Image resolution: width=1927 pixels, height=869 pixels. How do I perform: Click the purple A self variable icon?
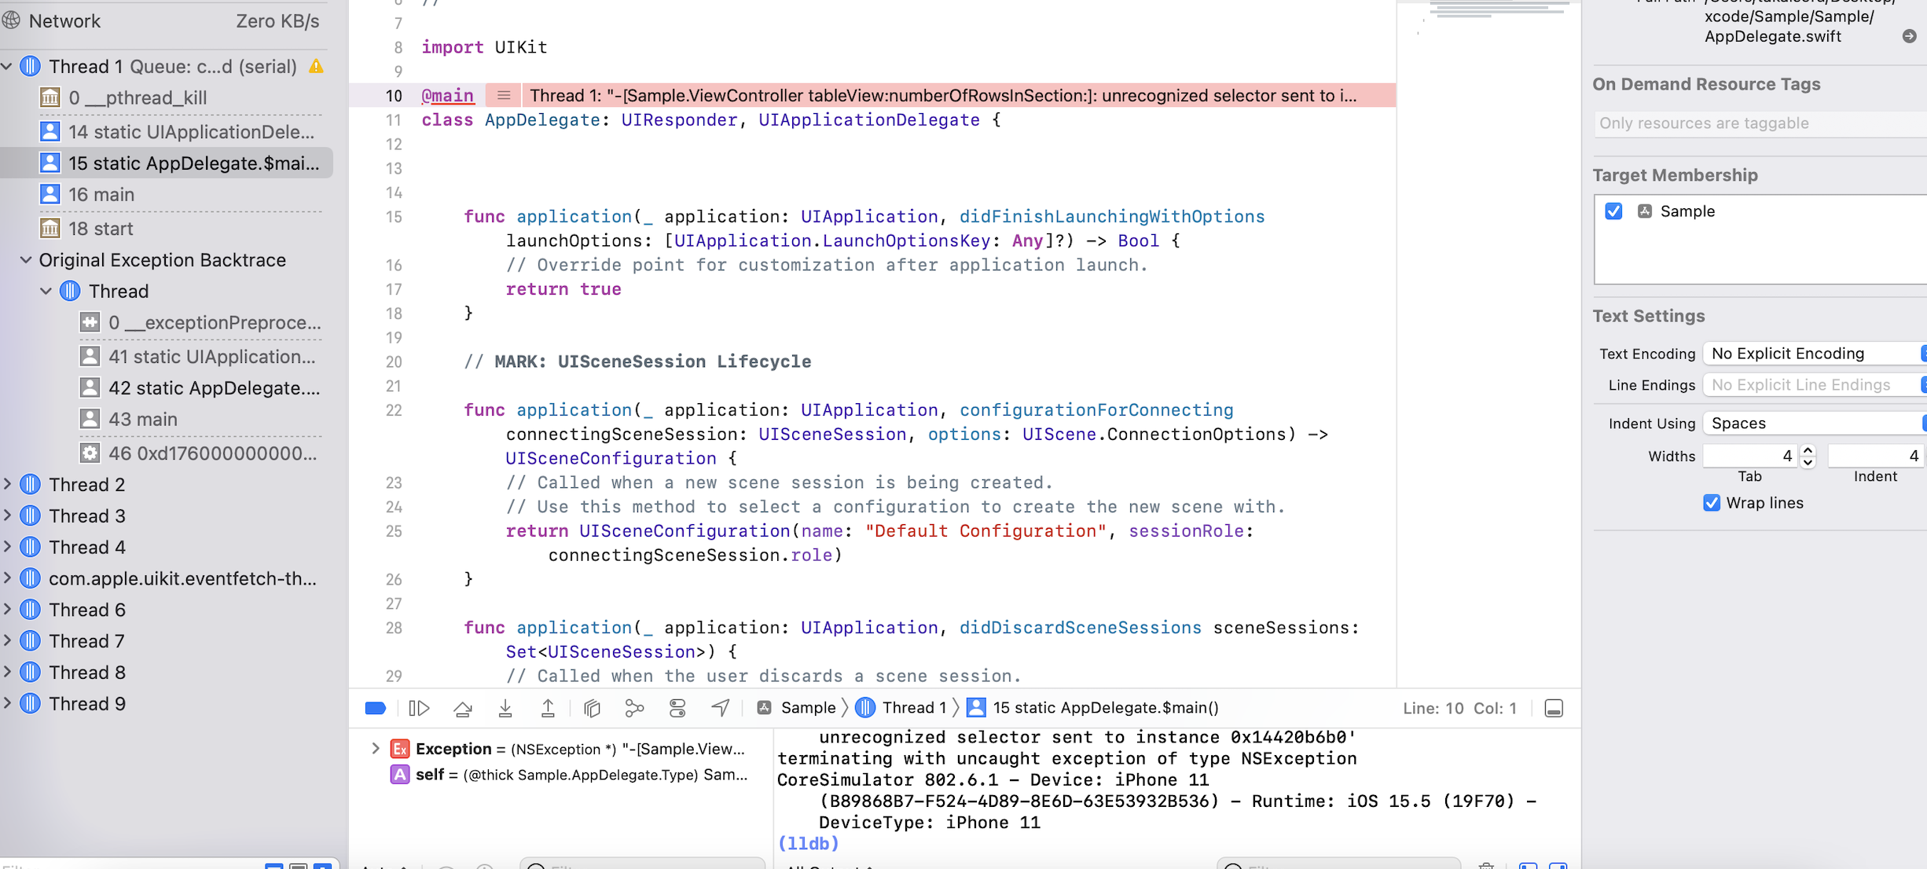[x=400, y=775]
